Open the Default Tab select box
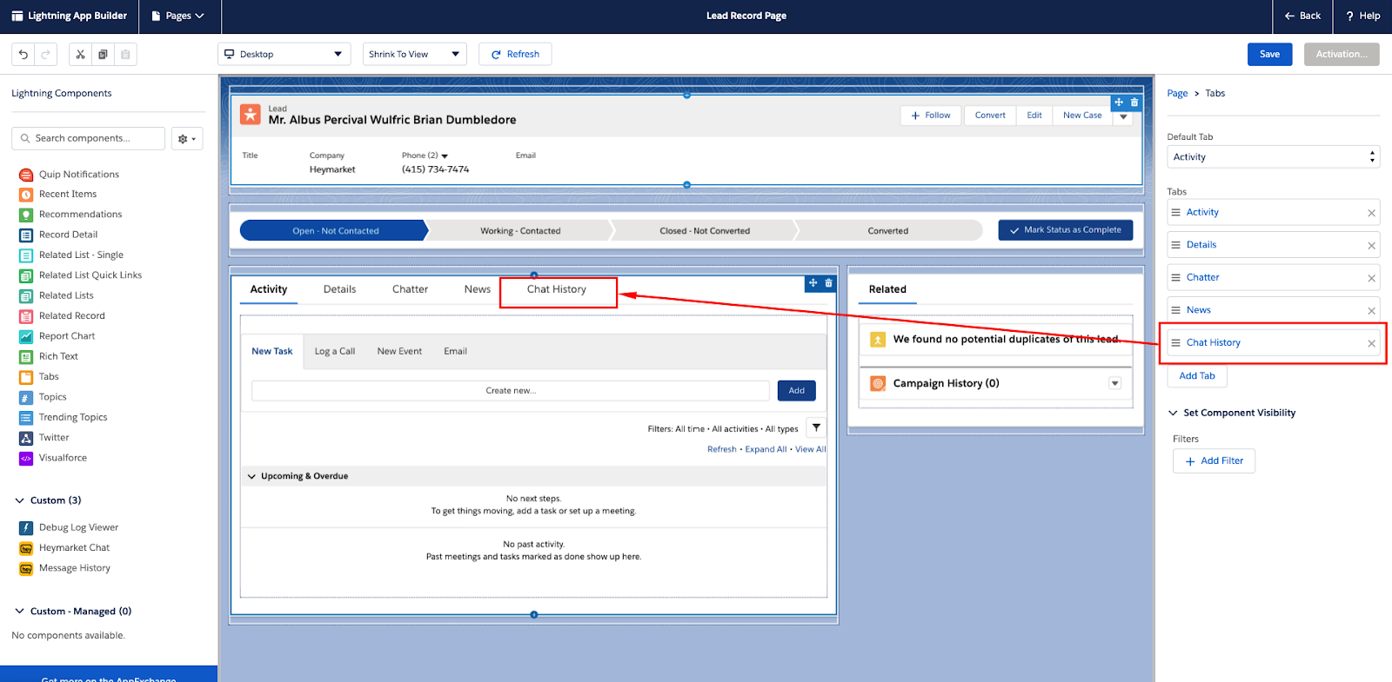The height and width of the screenshot is (682, 1392). (x=1273, y=157)
